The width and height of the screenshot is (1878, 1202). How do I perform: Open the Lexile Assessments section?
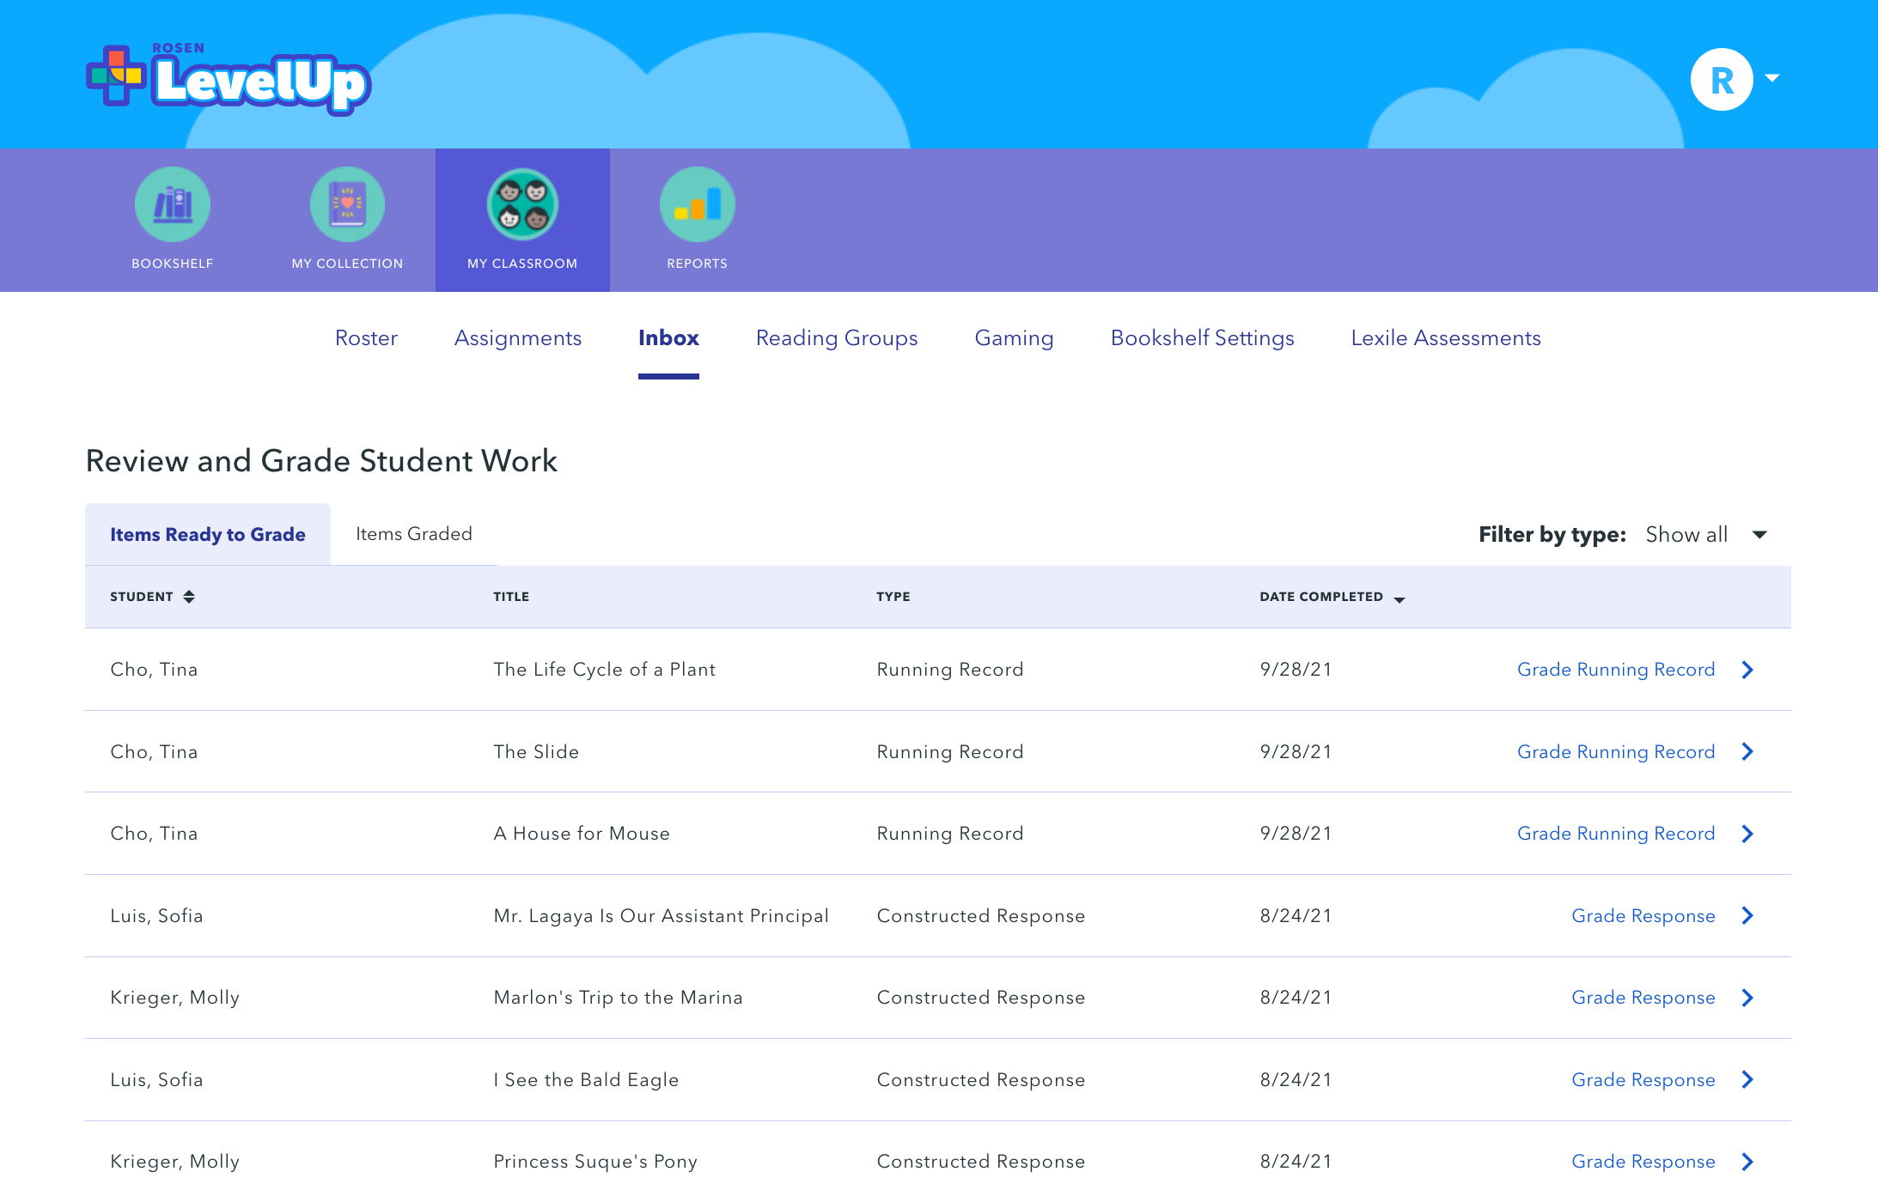1446,338
